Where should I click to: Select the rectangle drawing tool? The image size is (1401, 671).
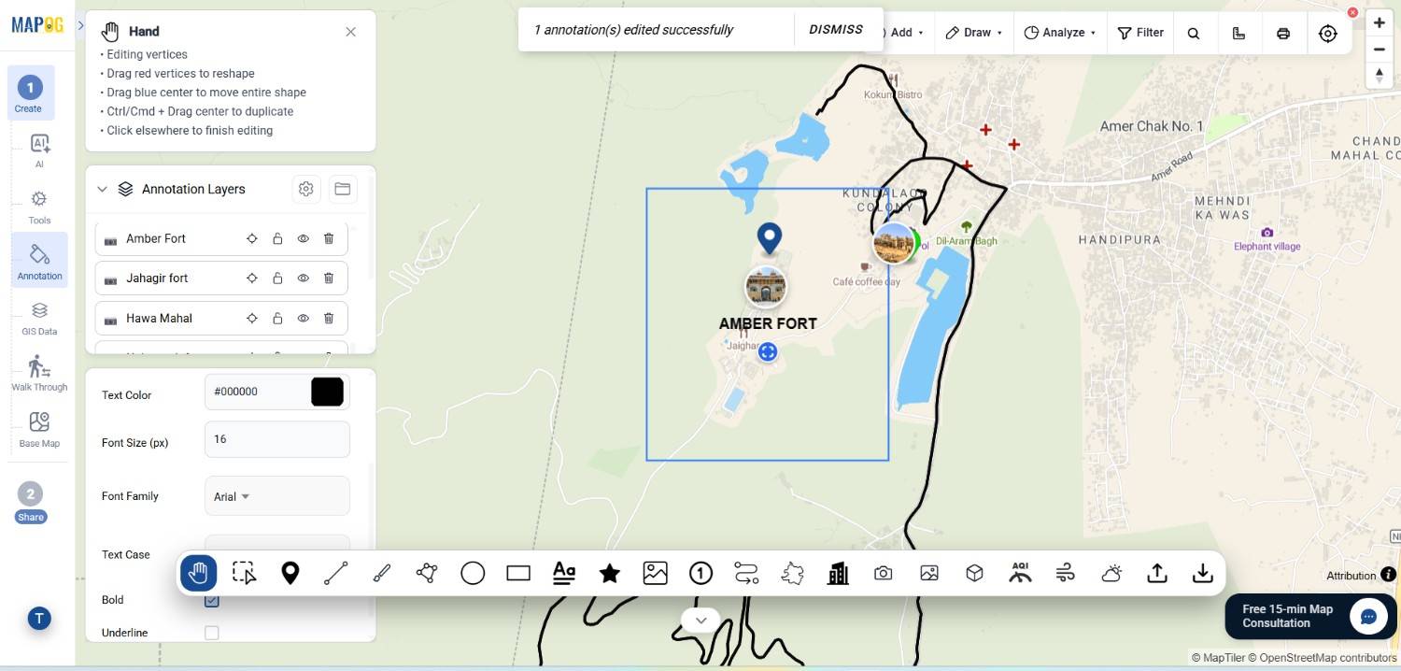pos(518,573)
